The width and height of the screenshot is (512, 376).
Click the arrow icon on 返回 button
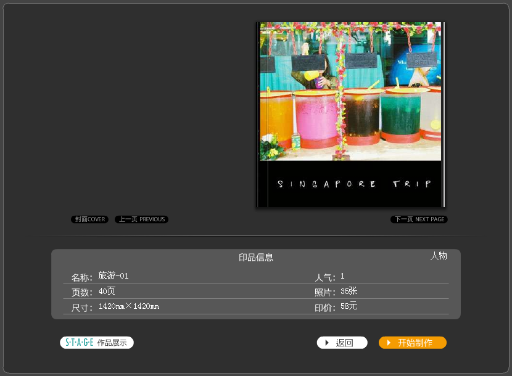[327, 343]
